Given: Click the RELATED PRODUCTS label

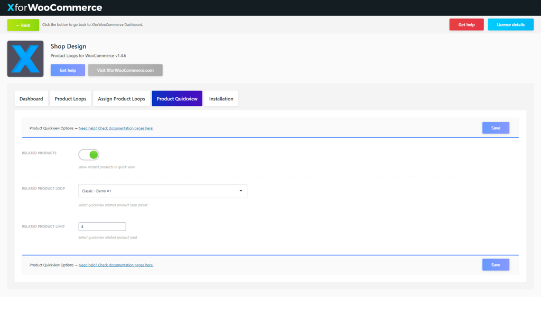Looking at the screenshot, I should click(x=39, y=153).
